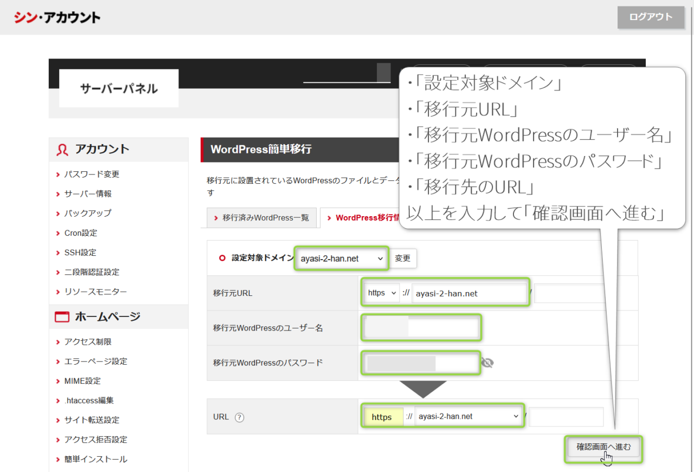This screenshot has height=472, width=694.
Task: Click the 移行元WordPressのユーザー名 field
Action: pyautogui.click(x=421, y=328)
